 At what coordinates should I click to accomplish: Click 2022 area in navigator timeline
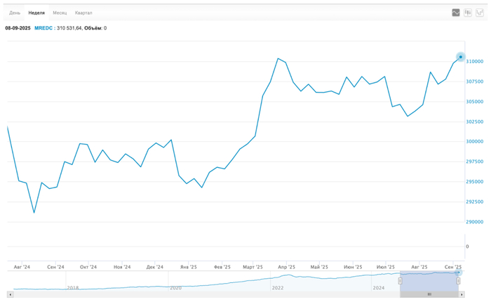click(278, 287)
